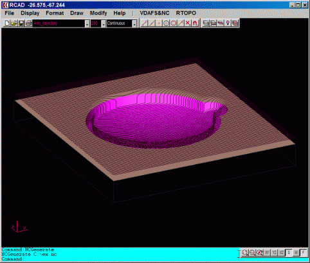Click the surface shading icon
The image size is (310, 263).
(x=221, y=23)
